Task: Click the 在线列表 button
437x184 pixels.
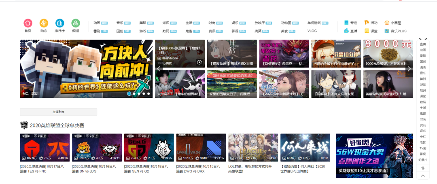Action: coord(59,112)
